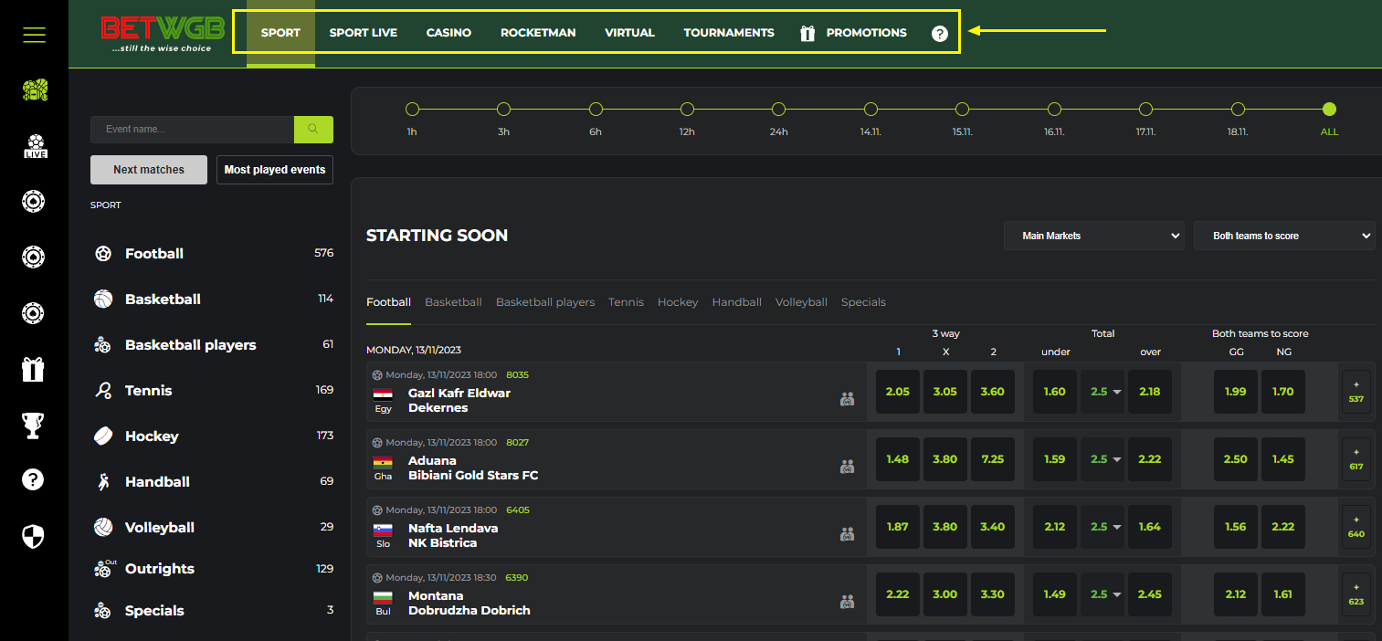Image resolution: width=1382 pixels, height=641 pixels.
Task: Click the help question mark in the top navigation
Action: pos(939,33)
